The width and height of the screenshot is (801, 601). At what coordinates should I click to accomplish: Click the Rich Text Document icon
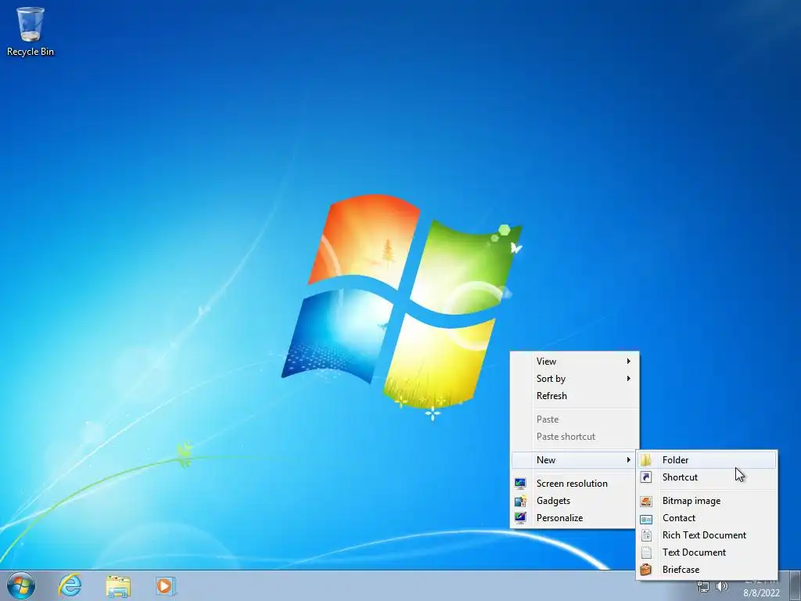click(646, 535)
